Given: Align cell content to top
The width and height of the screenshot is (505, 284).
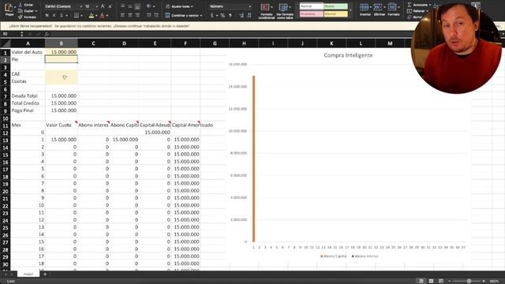Looking at the screenshot, I should pyautogui.click(x=123, y=6).
